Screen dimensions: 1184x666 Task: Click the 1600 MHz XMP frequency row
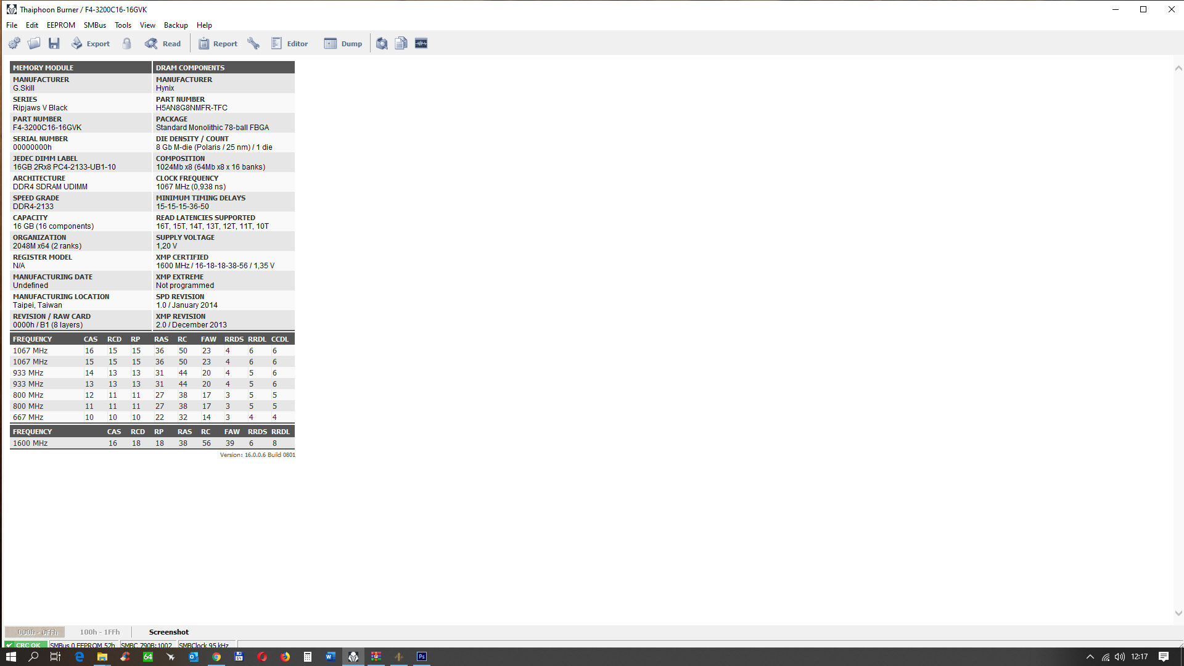152,443
